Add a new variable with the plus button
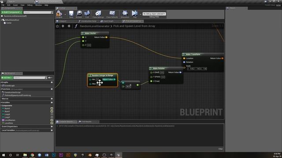Viewport: 282px width, 158px height. [52, 103]
